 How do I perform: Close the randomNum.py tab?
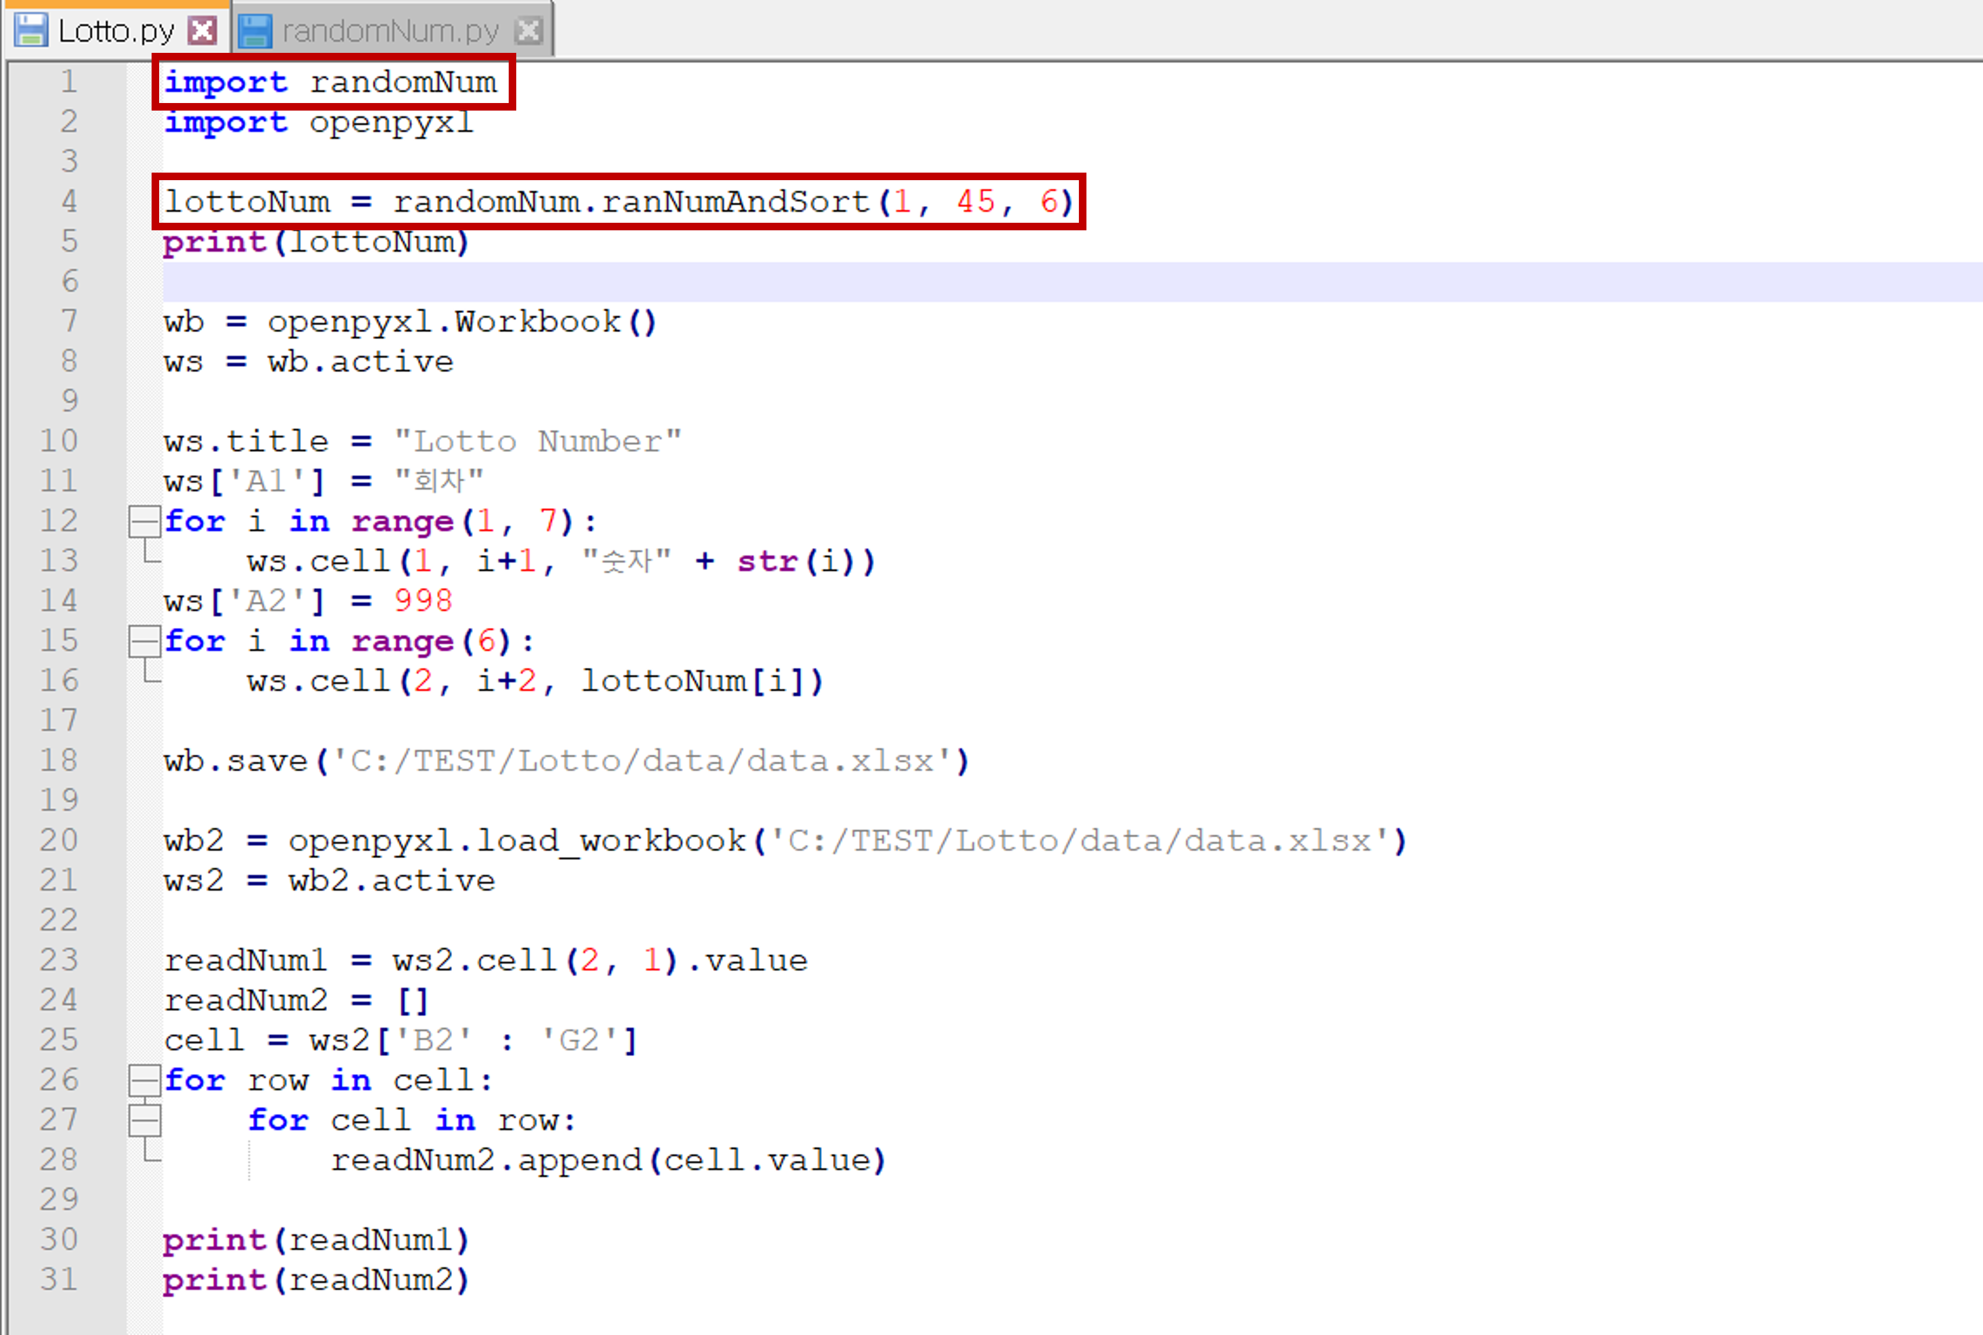coord(529,31)
